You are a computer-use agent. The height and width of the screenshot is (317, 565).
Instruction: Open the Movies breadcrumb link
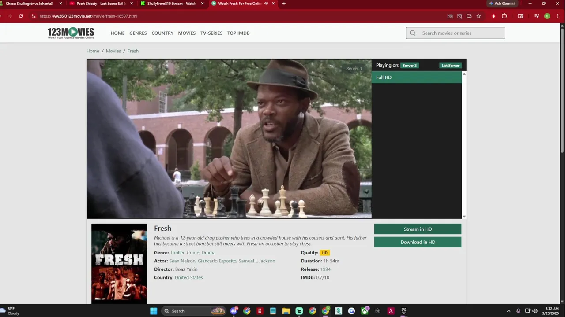(x=113, y=51)
